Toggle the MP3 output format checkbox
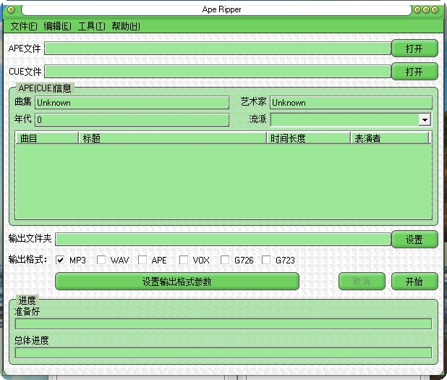Viewport: 447px width, 380px height. click(x=60, y=260)
